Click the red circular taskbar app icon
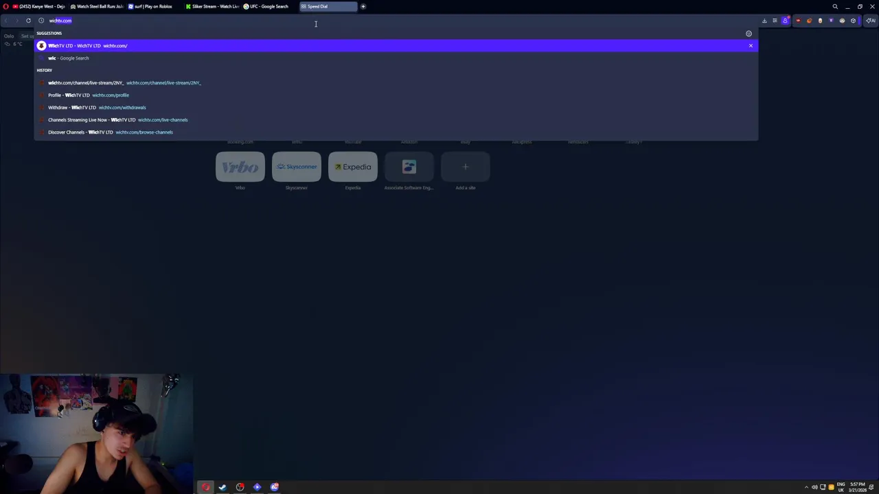879x494 pixels. (240, 487)
